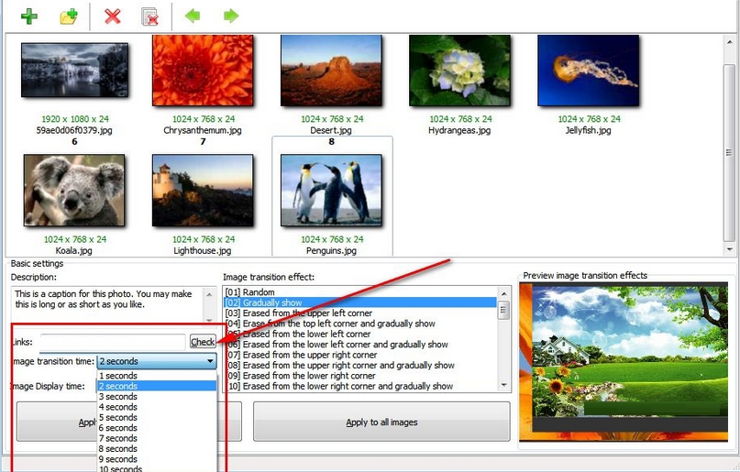Screen dimensions: 740x472
Task: Select [06] Erased from lower left and gradually show
Action: 360,345
